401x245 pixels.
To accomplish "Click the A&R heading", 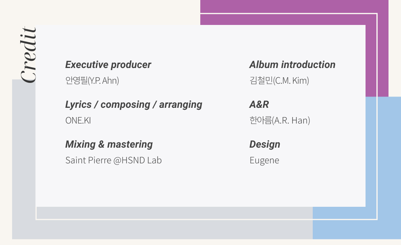I will click(259, 105).
